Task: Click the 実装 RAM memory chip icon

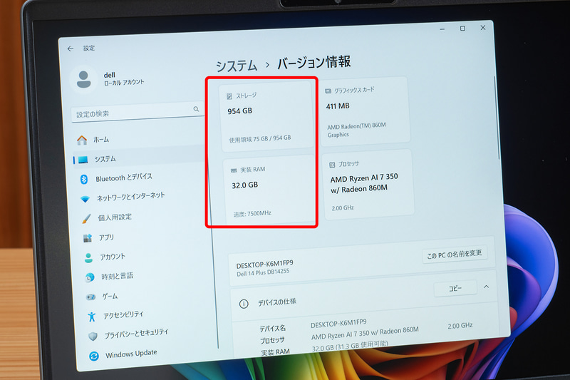Action: point(234,170)
